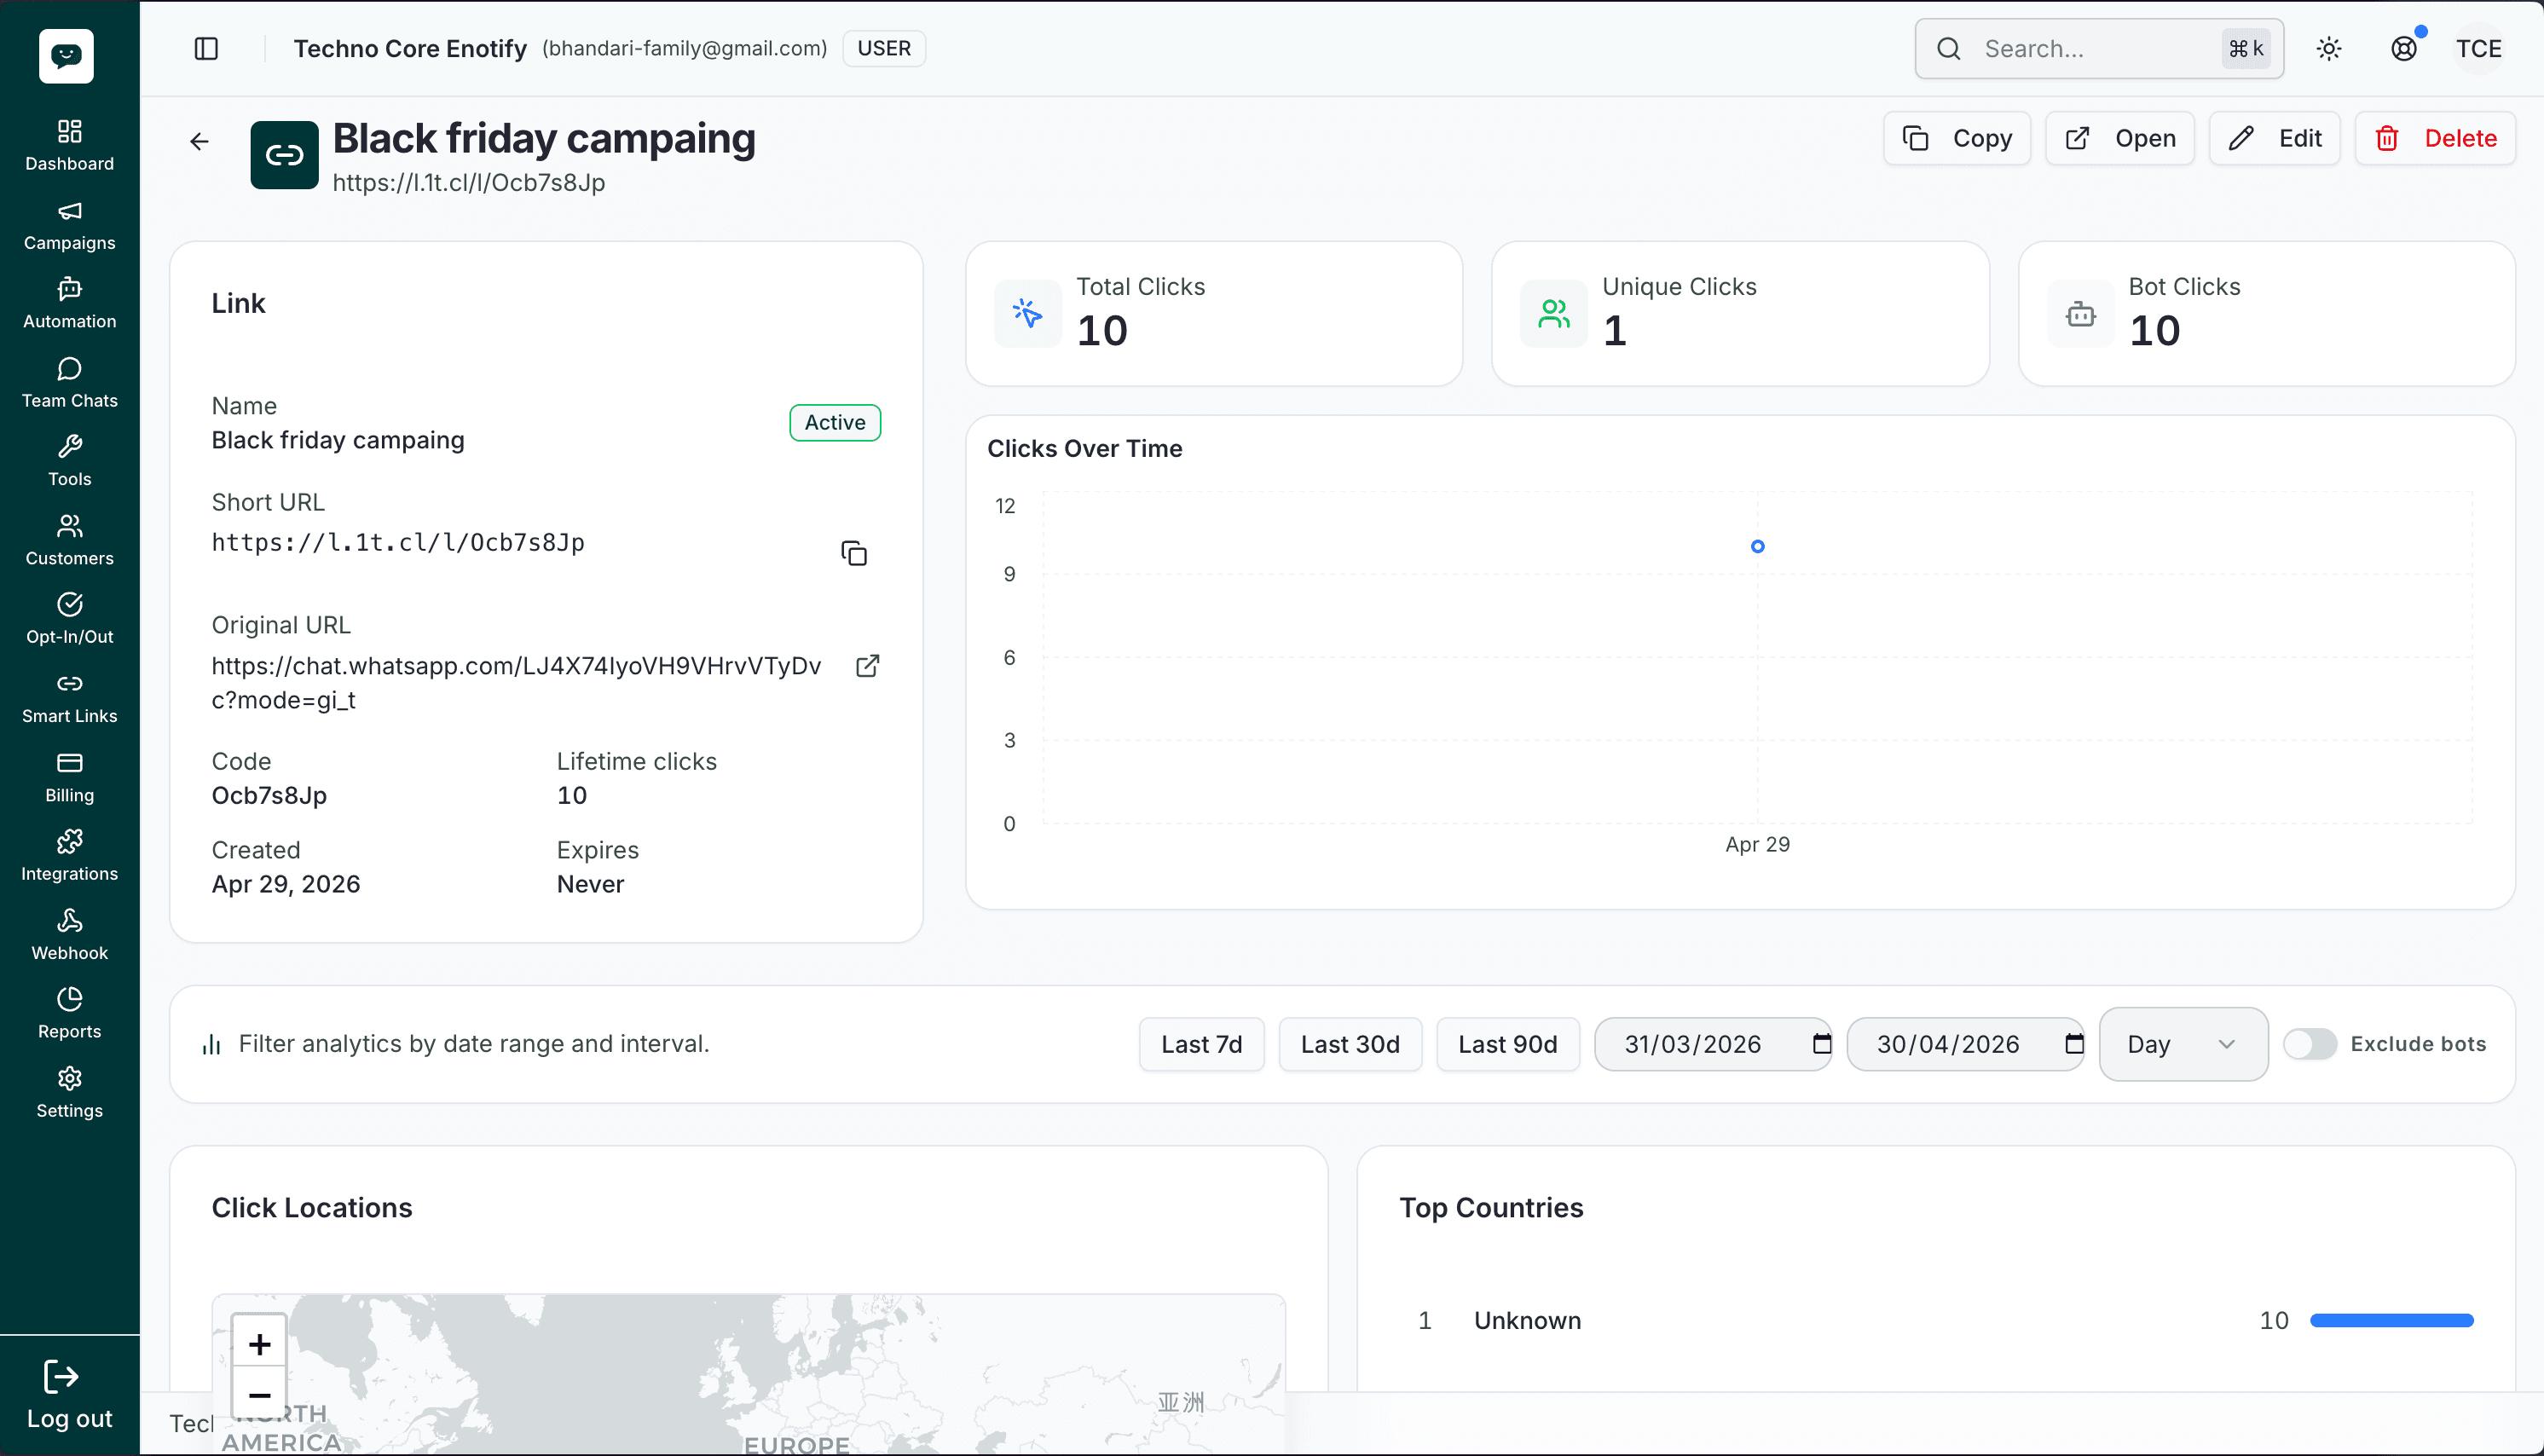Collapse the sidebar panel toggle
Image resolution: width=2544 pixels, height=1456 pixels.
click(x=206, y=48)
